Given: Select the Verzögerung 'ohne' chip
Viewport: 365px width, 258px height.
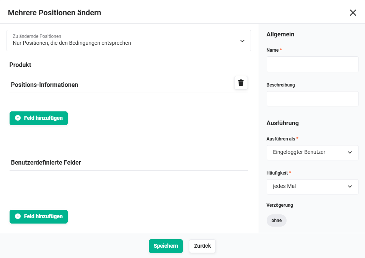Looking at the screenshot, I should (277, 220).
